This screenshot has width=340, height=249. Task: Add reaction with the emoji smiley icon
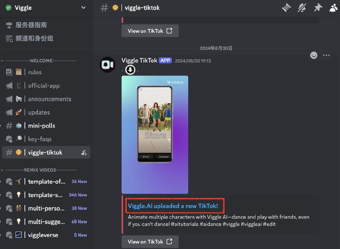pyautogui.click(x=314, y=55)
